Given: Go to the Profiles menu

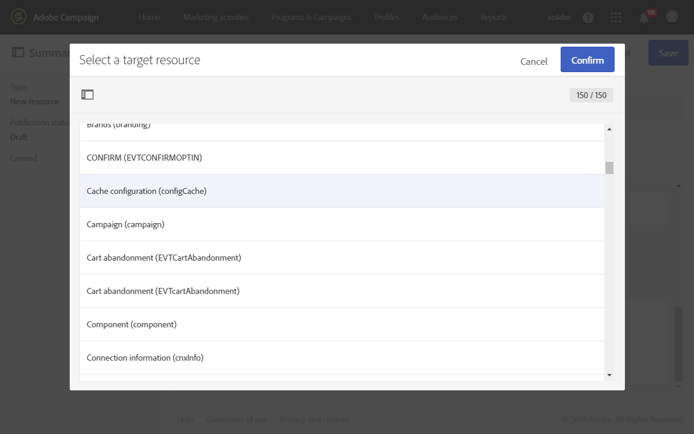Looking at the screenshot, I should (387, 17).
